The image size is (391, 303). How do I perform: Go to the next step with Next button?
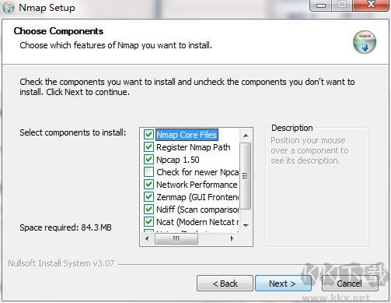283,284
